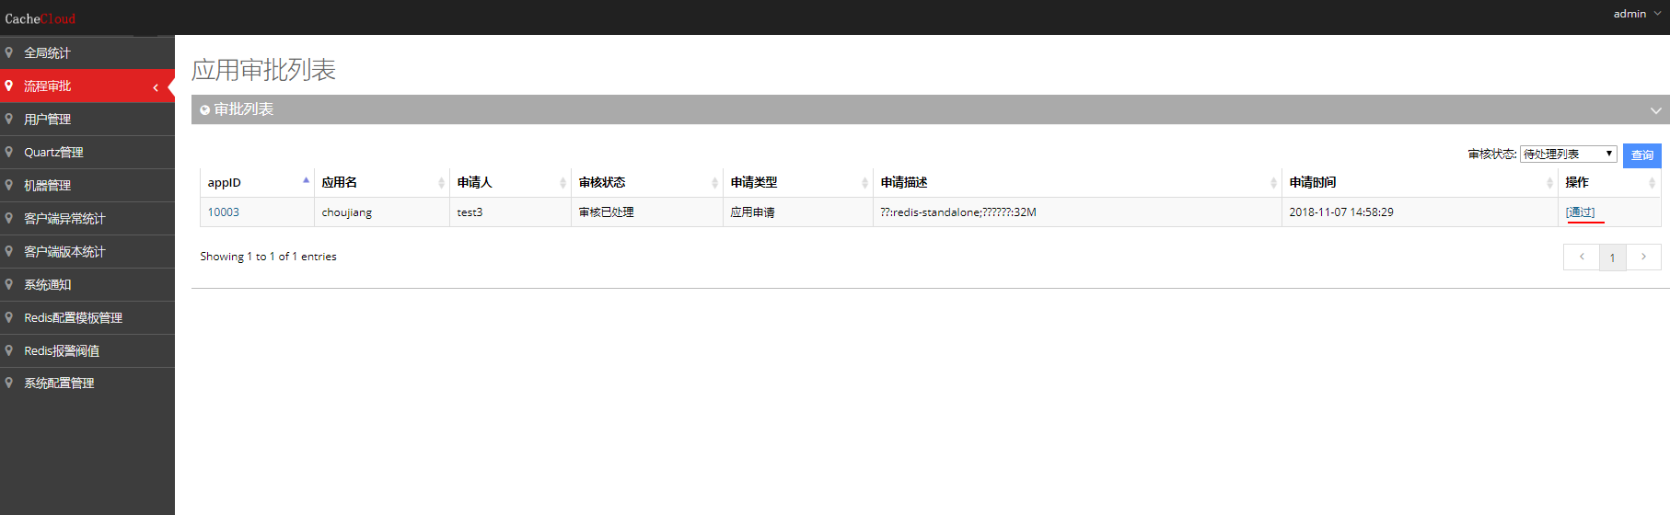
Task: Click the pin icon beside 系统配置管理
Action: [9, 383]
